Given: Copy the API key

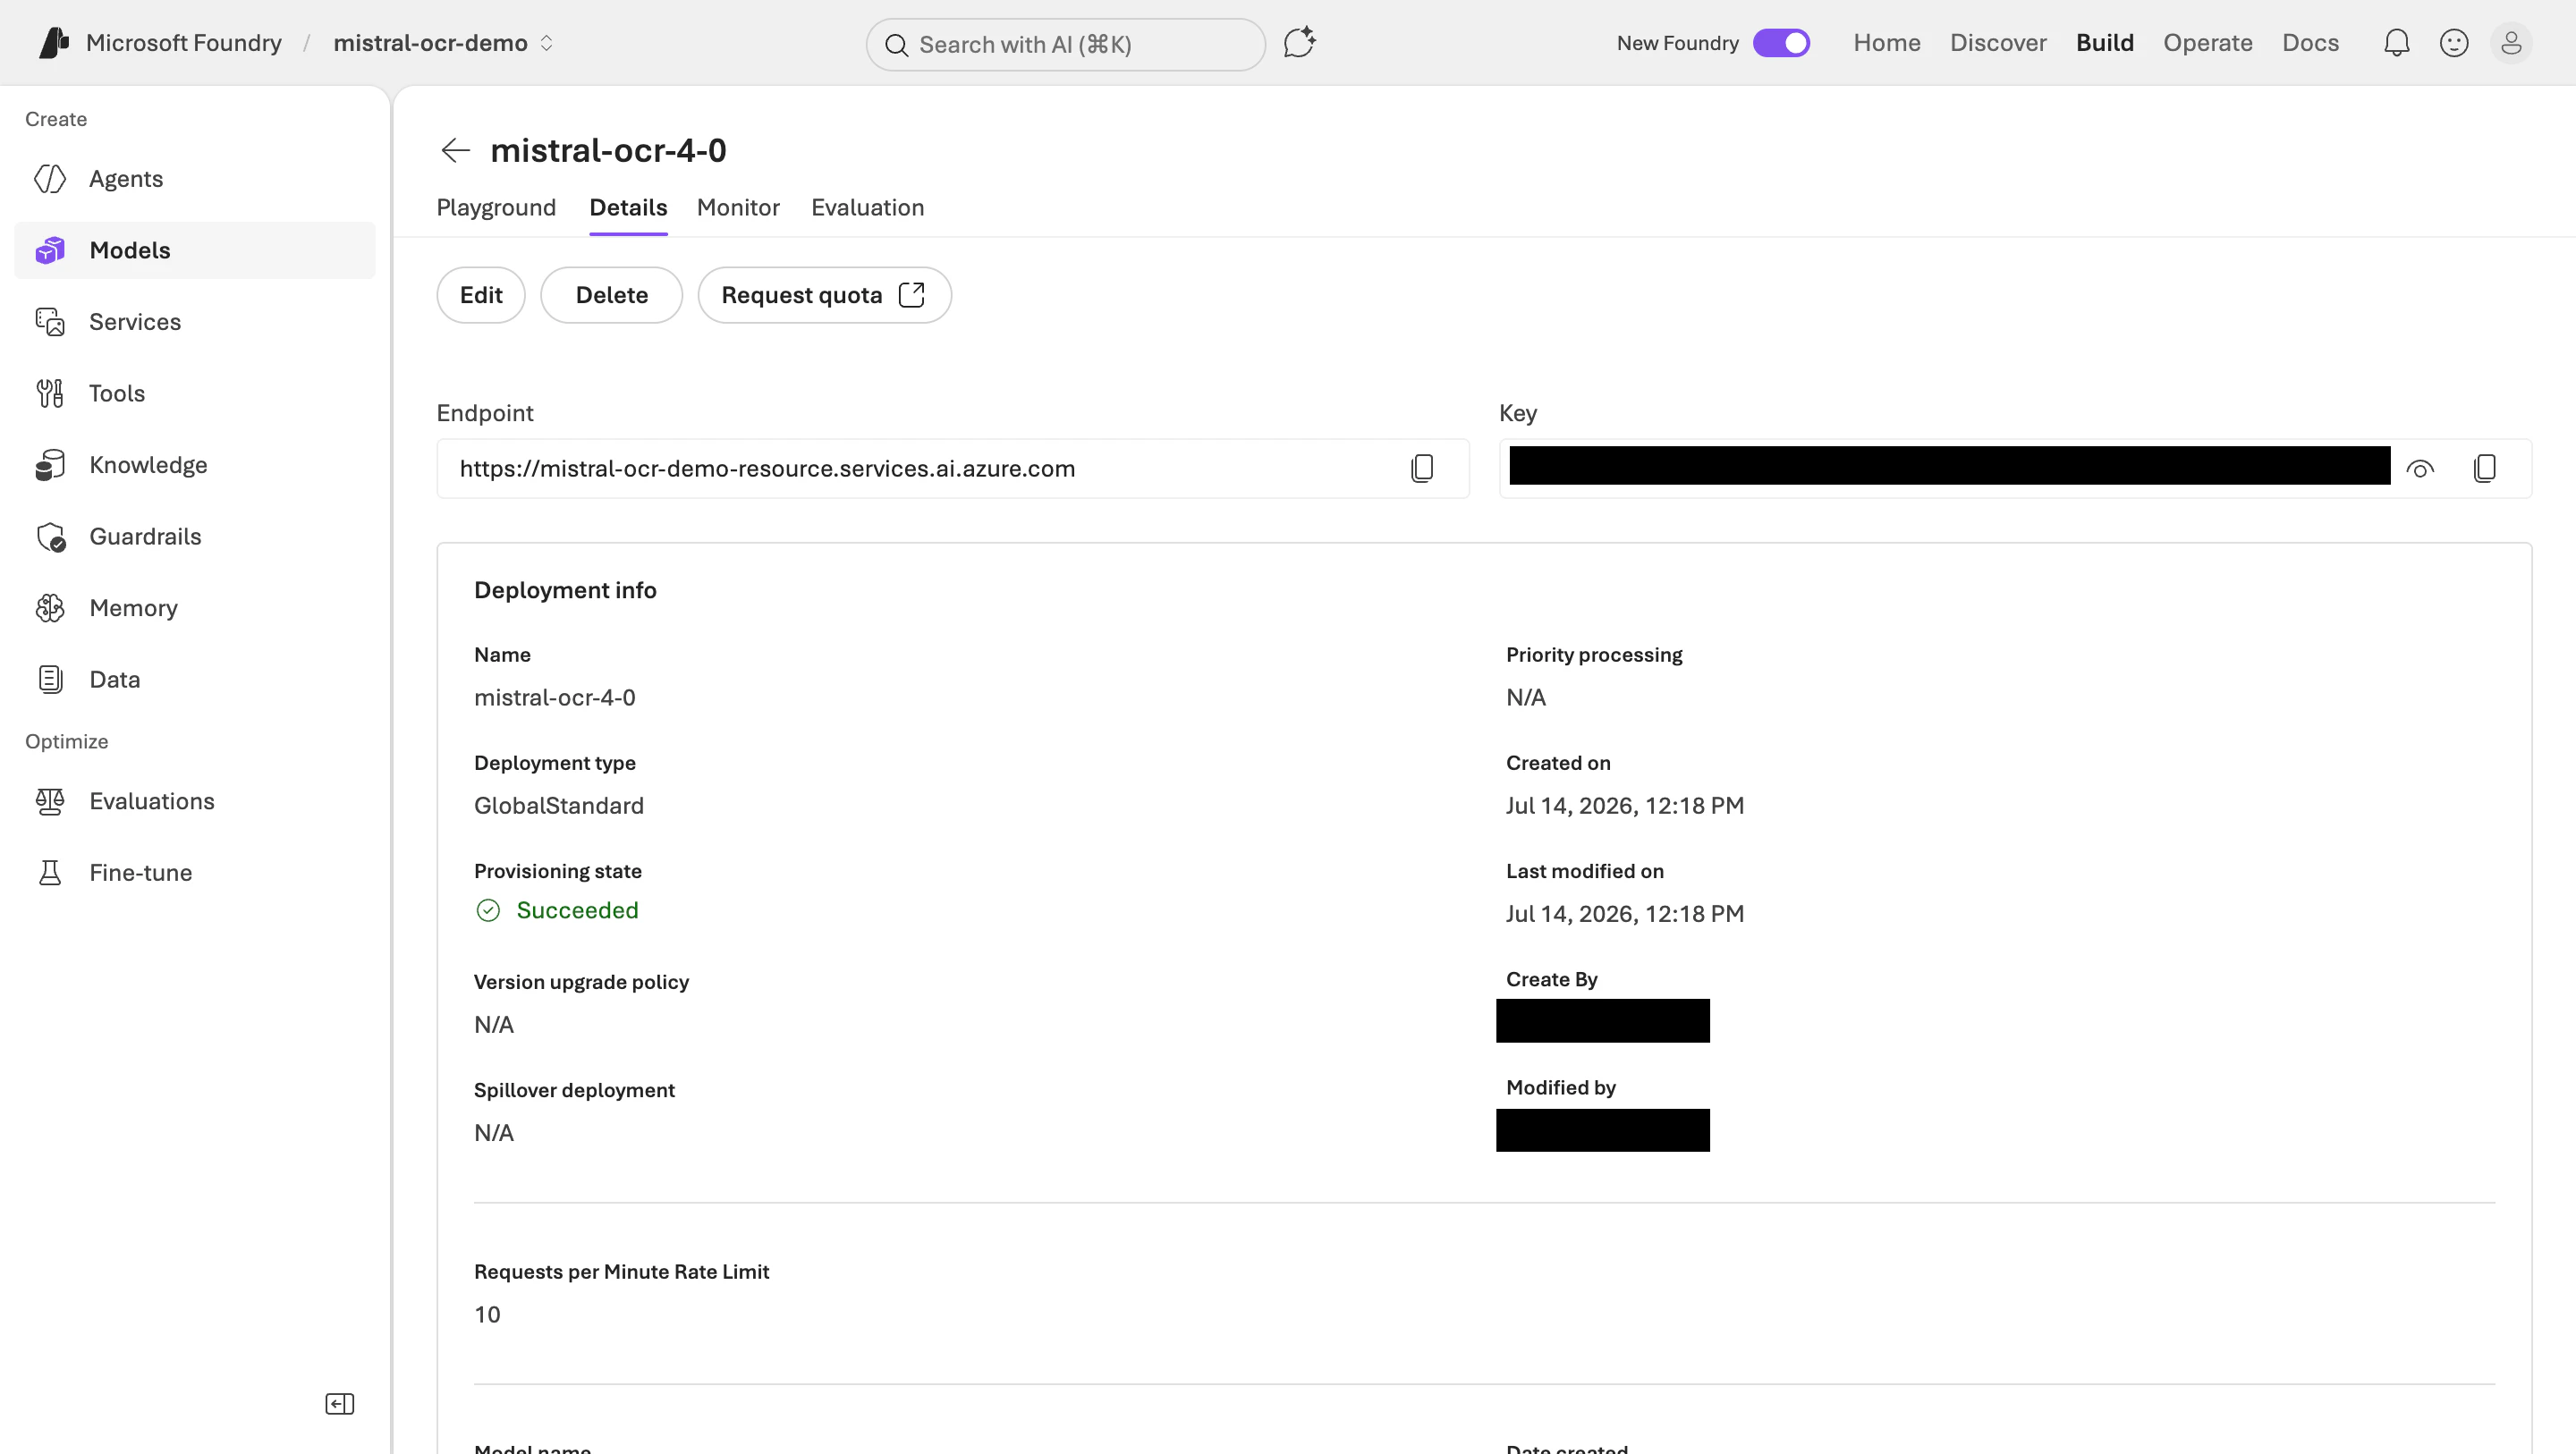Looking at the screenshot, I should (2485, 468).
